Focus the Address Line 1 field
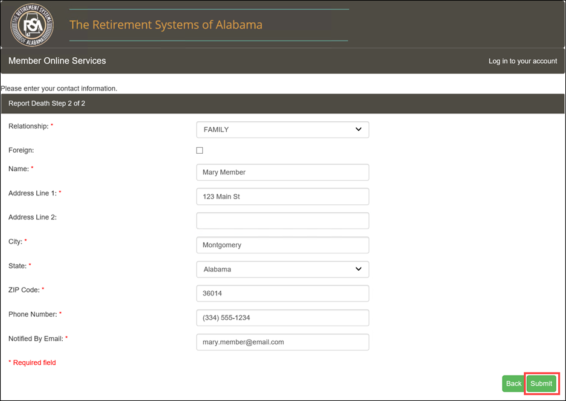The width and height of the screenshot is (566, 401). 282,197
